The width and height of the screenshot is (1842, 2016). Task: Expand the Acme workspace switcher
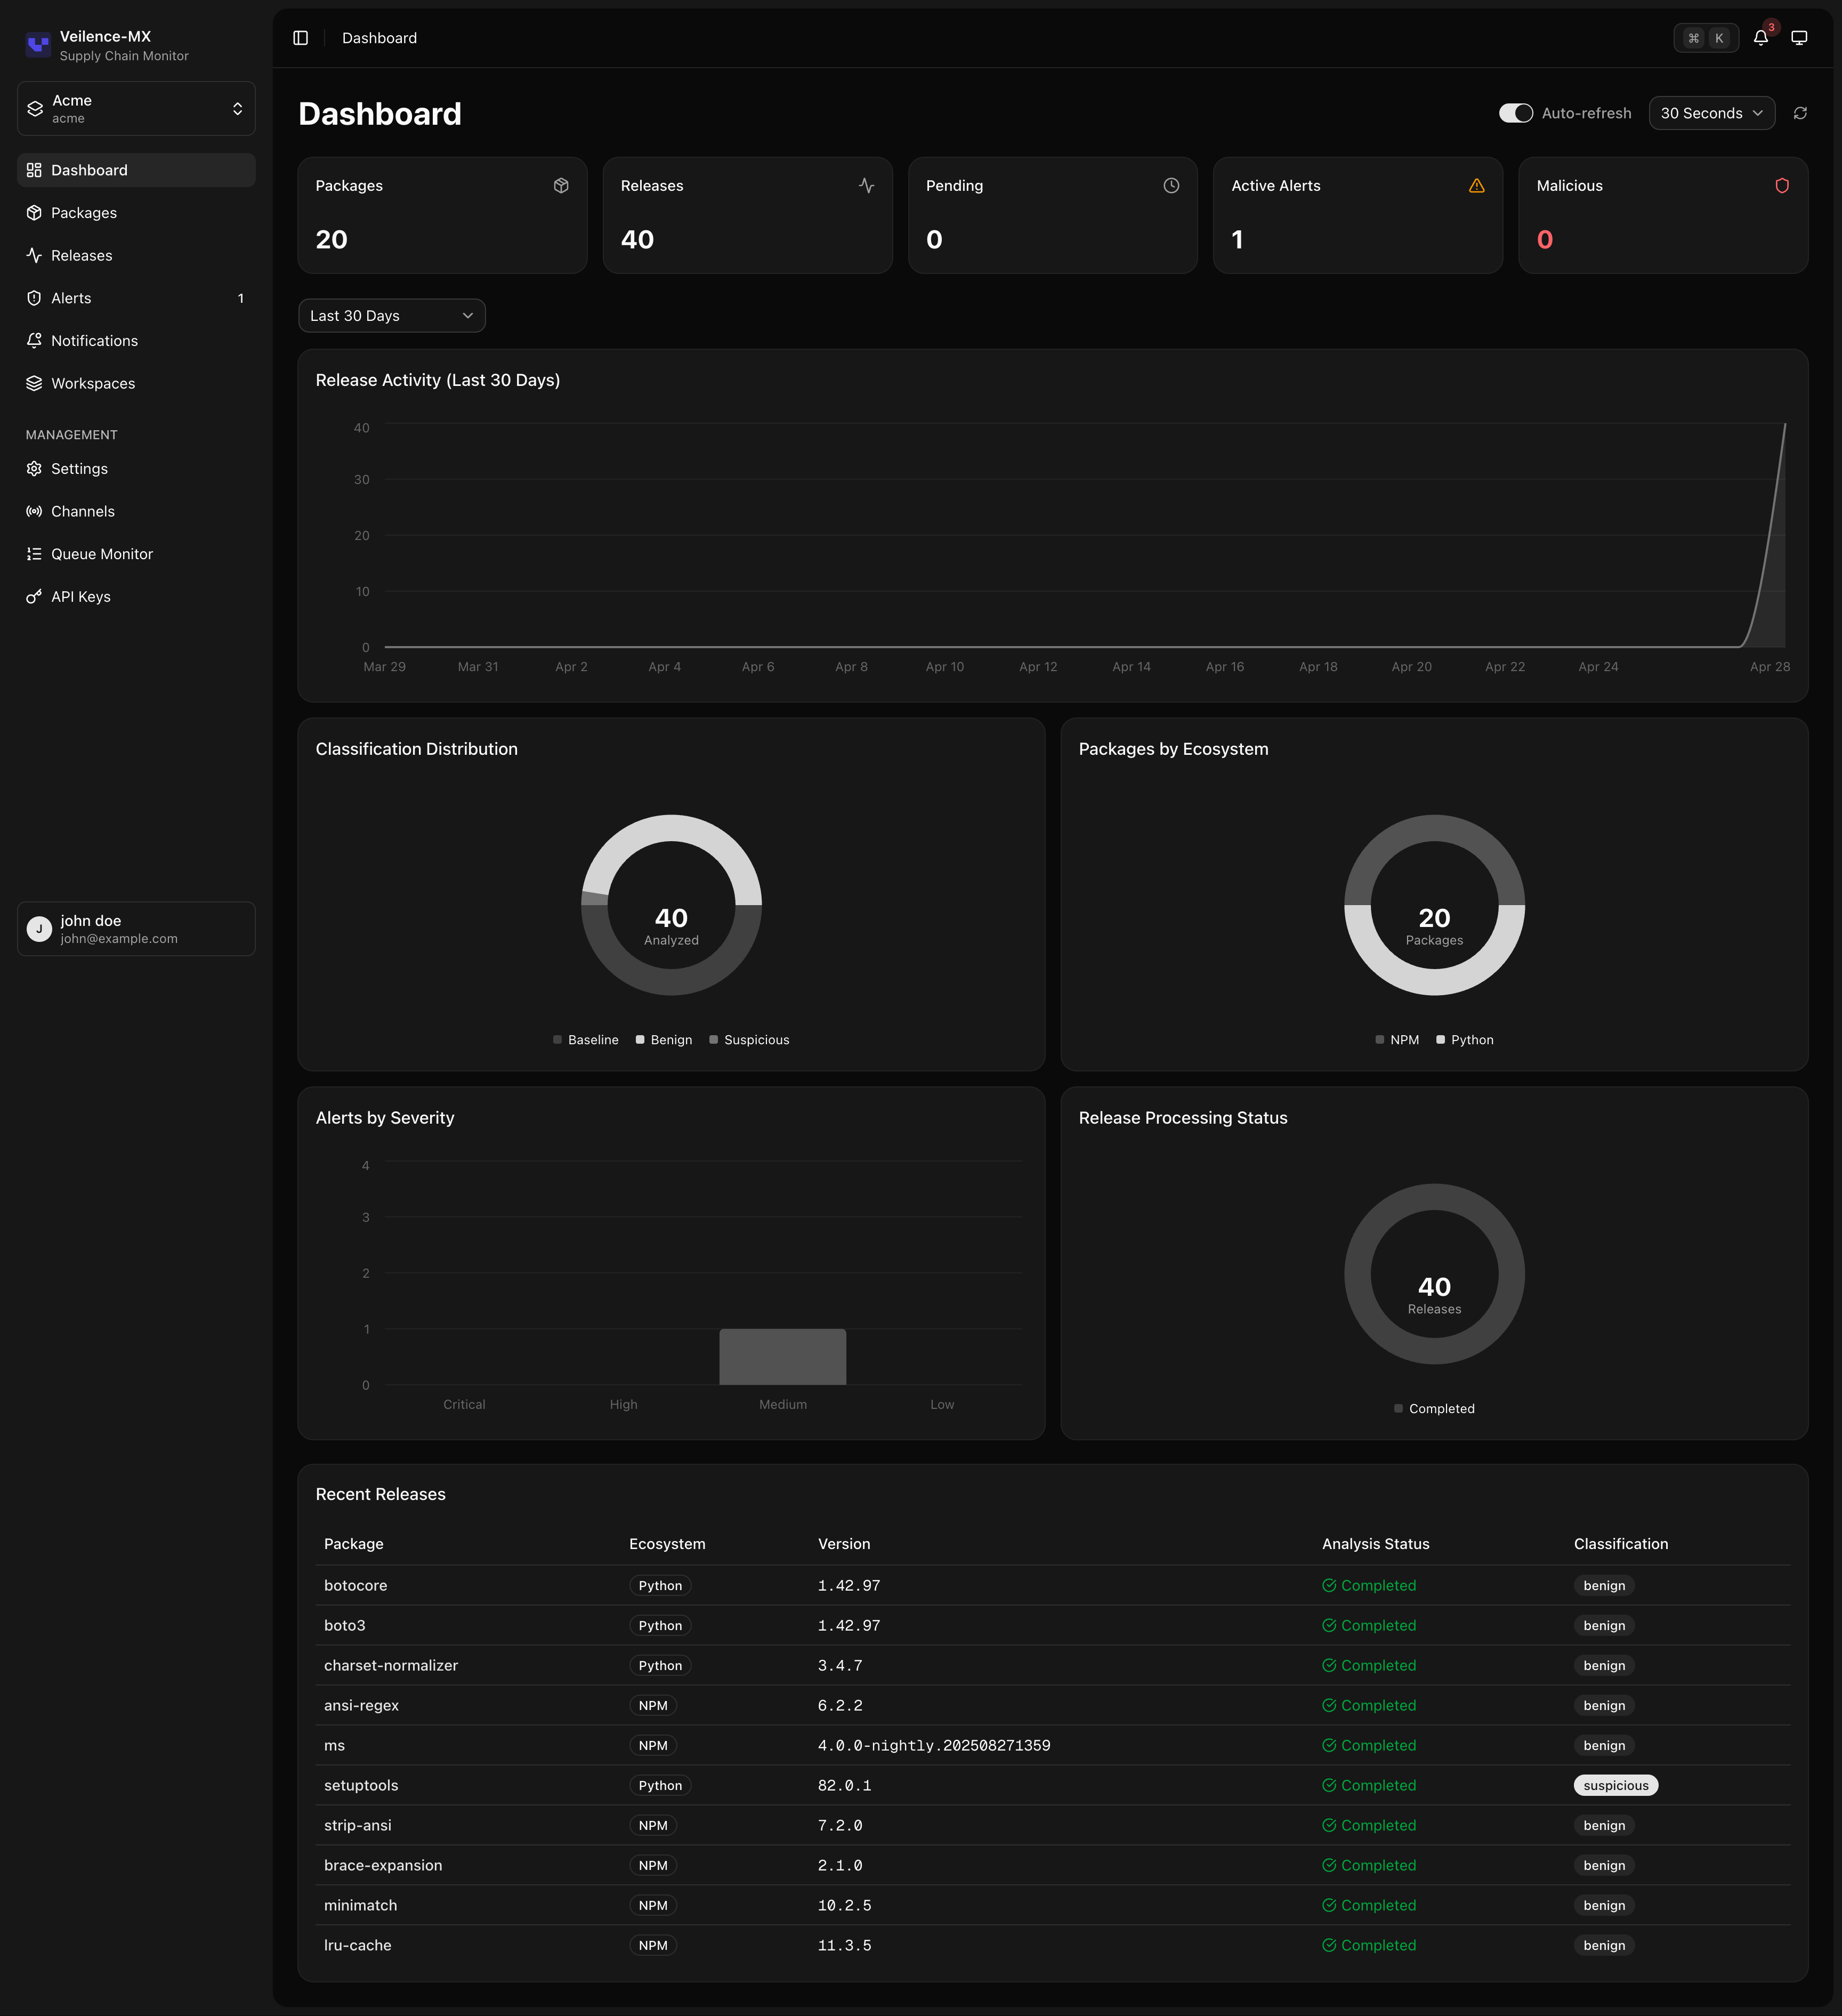(136, 109)
